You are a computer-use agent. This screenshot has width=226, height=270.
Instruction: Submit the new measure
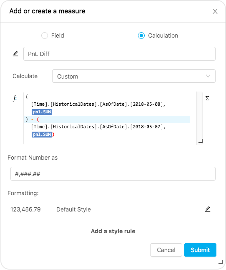point(200,250)
